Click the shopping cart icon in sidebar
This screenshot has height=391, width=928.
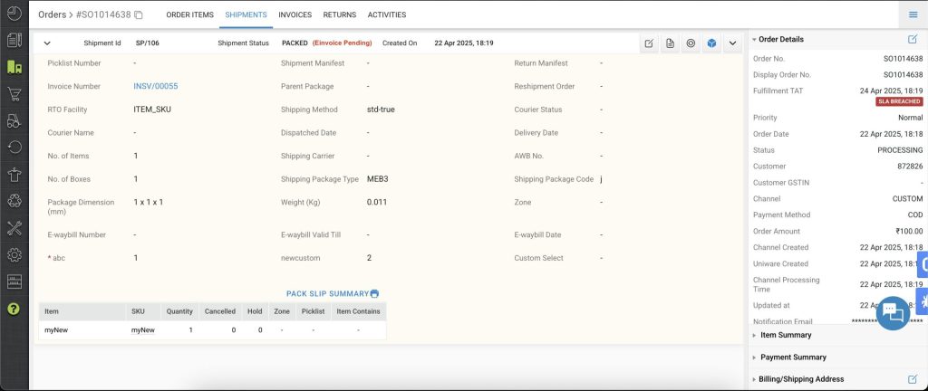14,94
